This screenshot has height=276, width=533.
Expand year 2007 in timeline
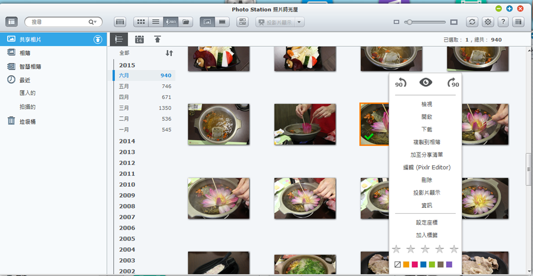127,217
